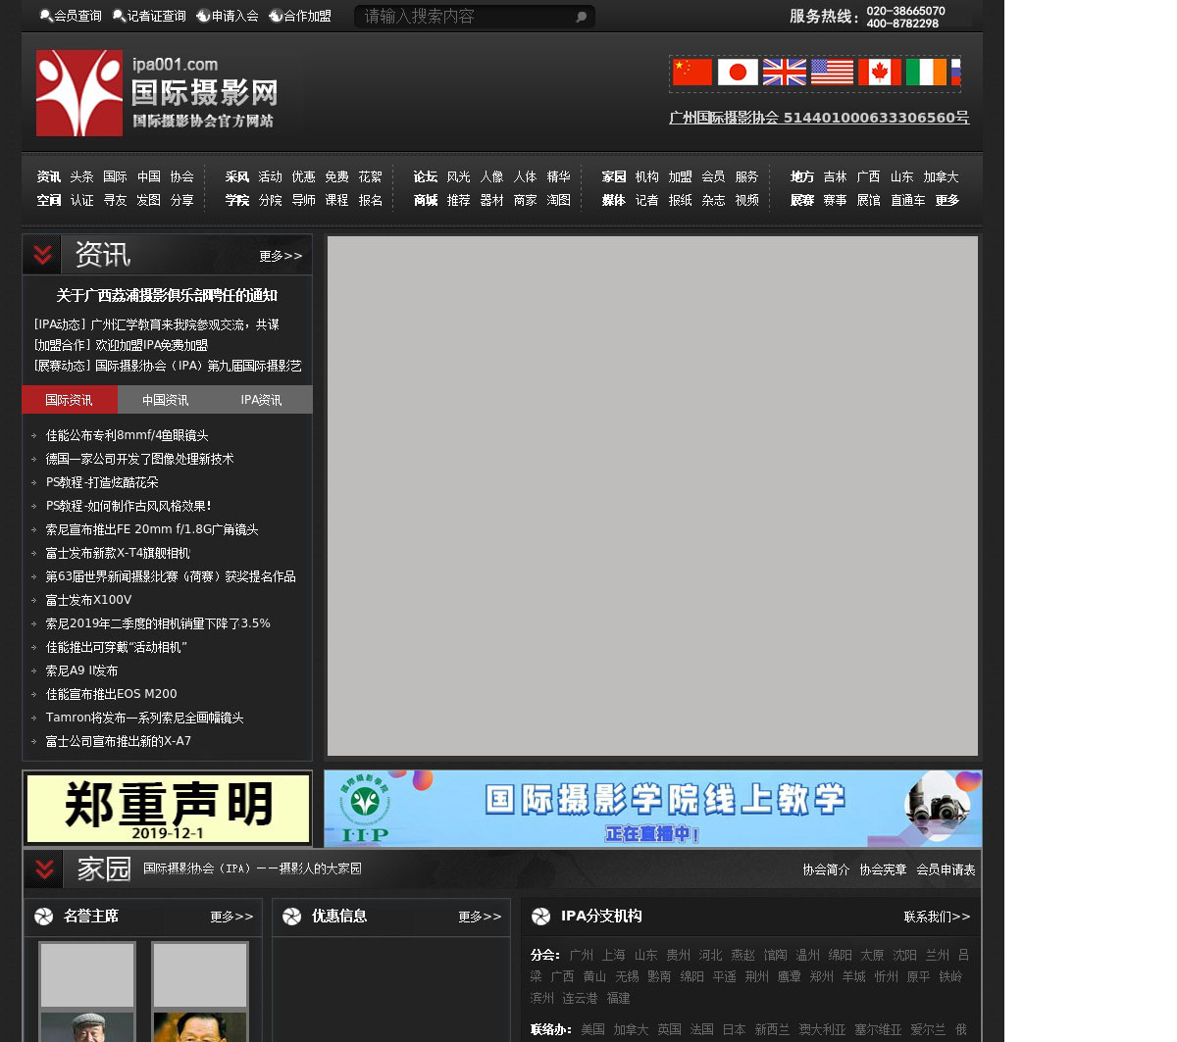Image resolution: width=1177 pixels, height=1042 pixels.
Task: Open the 国际摄影学院线上教学 banner
Action: 652,809
